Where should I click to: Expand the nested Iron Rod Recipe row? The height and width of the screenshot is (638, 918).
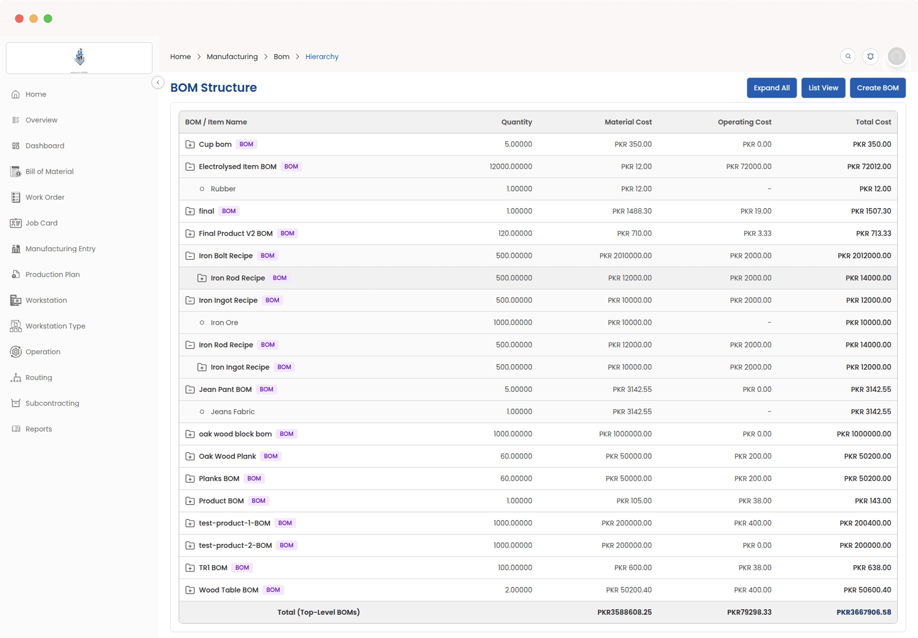(202, 278)
